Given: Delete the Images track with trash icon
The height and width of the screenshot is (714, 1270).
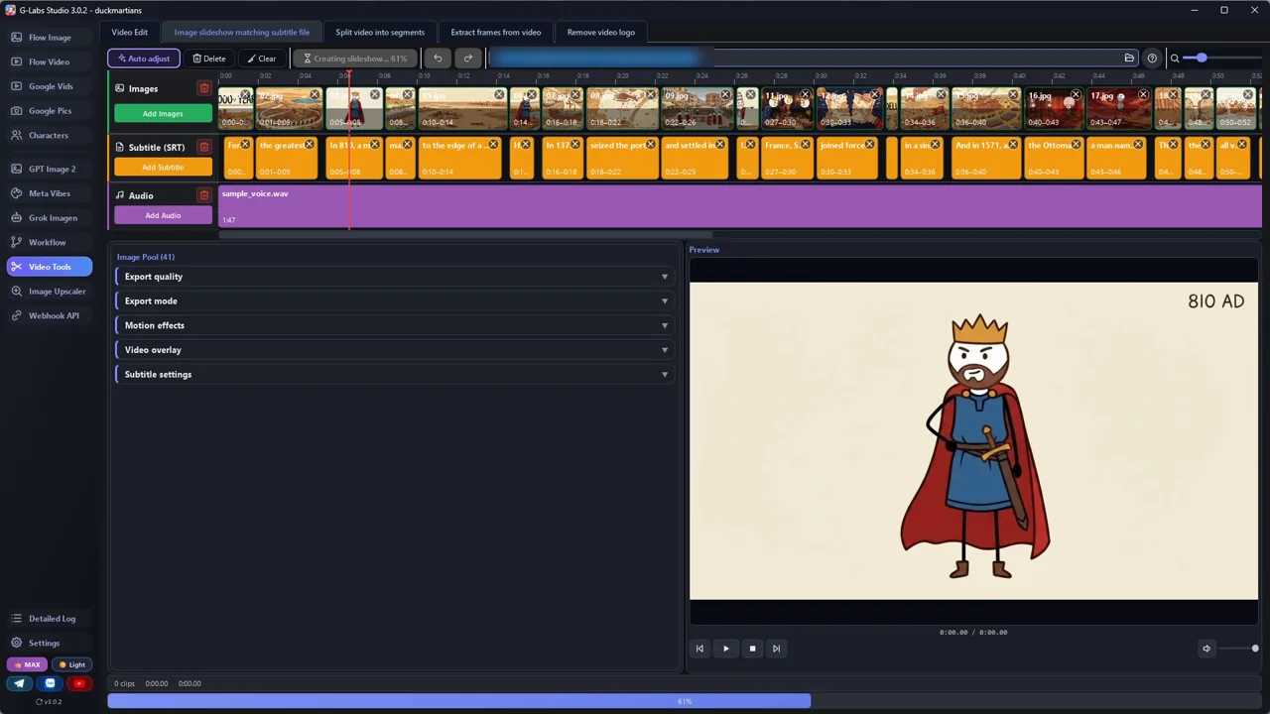Looking at the screenshot, I should (203, 88).
